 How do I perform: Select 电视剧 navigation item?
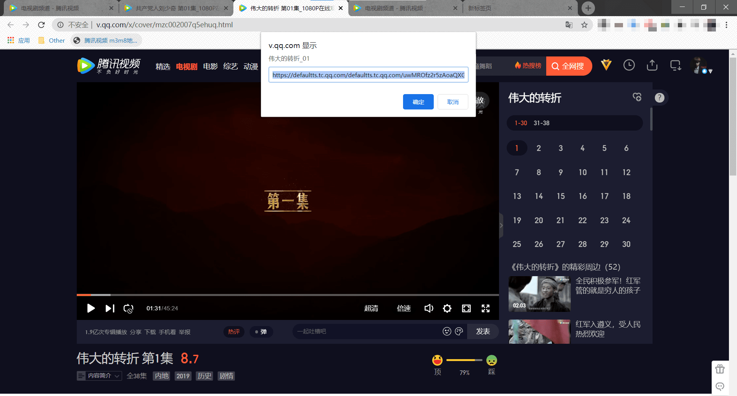(187, 66)
